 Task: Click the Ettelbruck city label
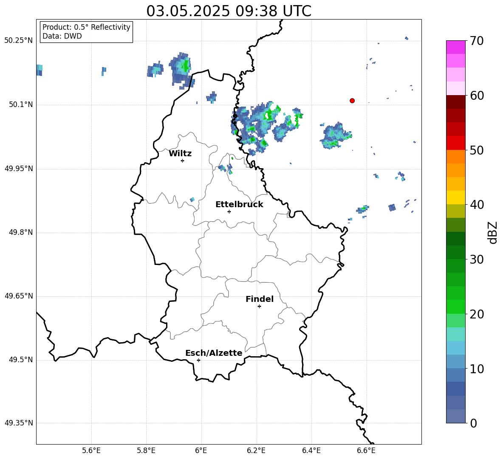pos(239,205)
